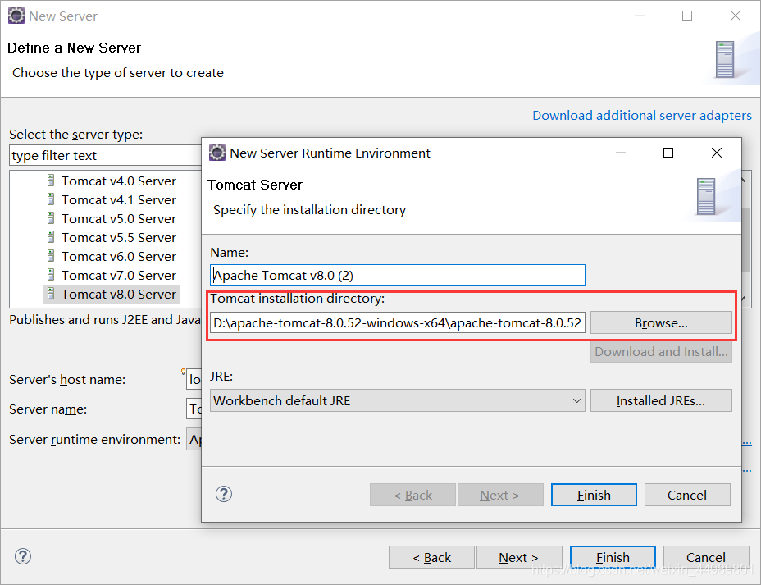The height and width of the screenshot is (585, 761).
Task: Click Cancel in the Runtime Environment dialog
Action: point(687,495)
